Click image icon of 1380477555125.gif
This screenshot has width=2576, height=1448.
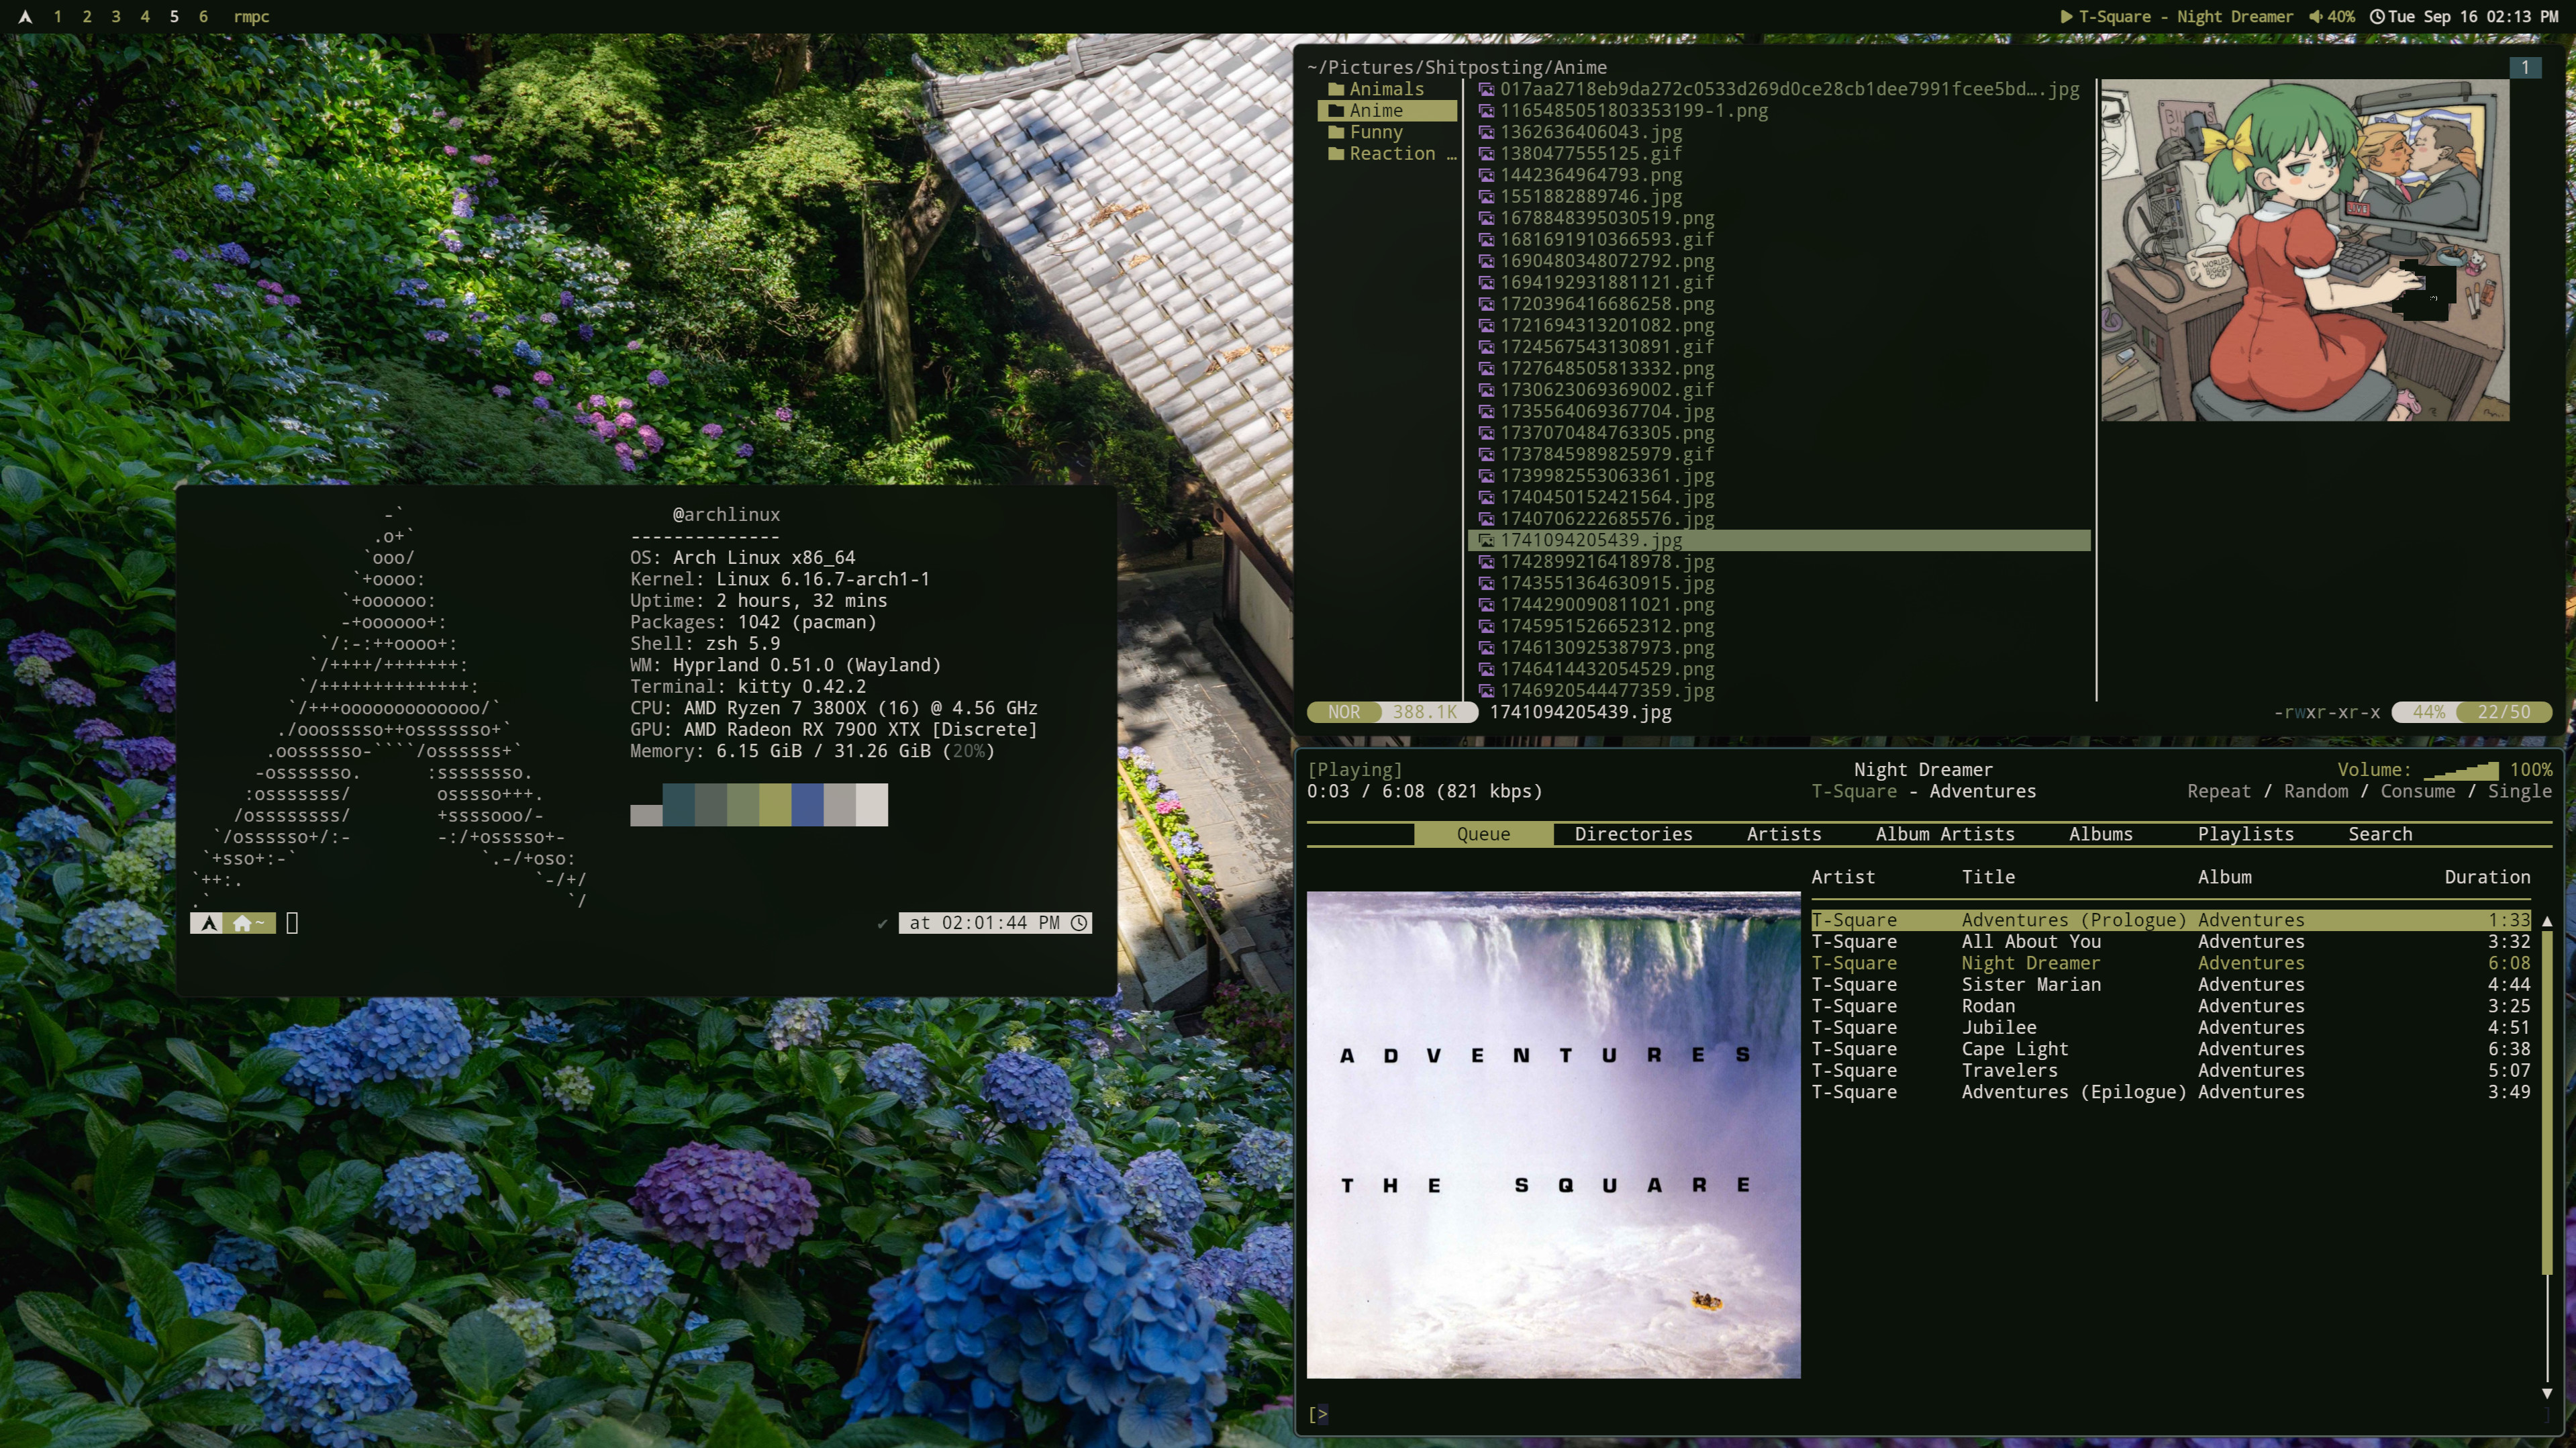[x=1486, y=154]
